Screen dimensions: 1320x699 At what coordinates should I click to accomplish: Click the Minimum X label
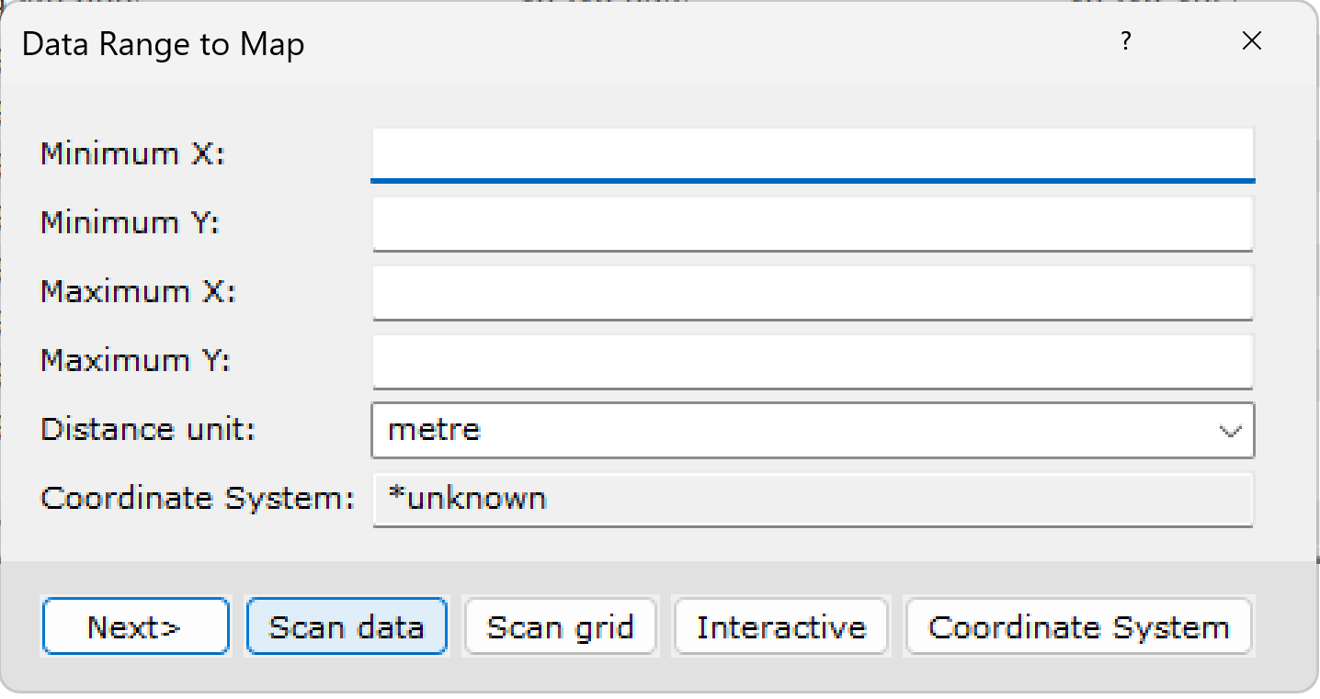coord(131,154)
